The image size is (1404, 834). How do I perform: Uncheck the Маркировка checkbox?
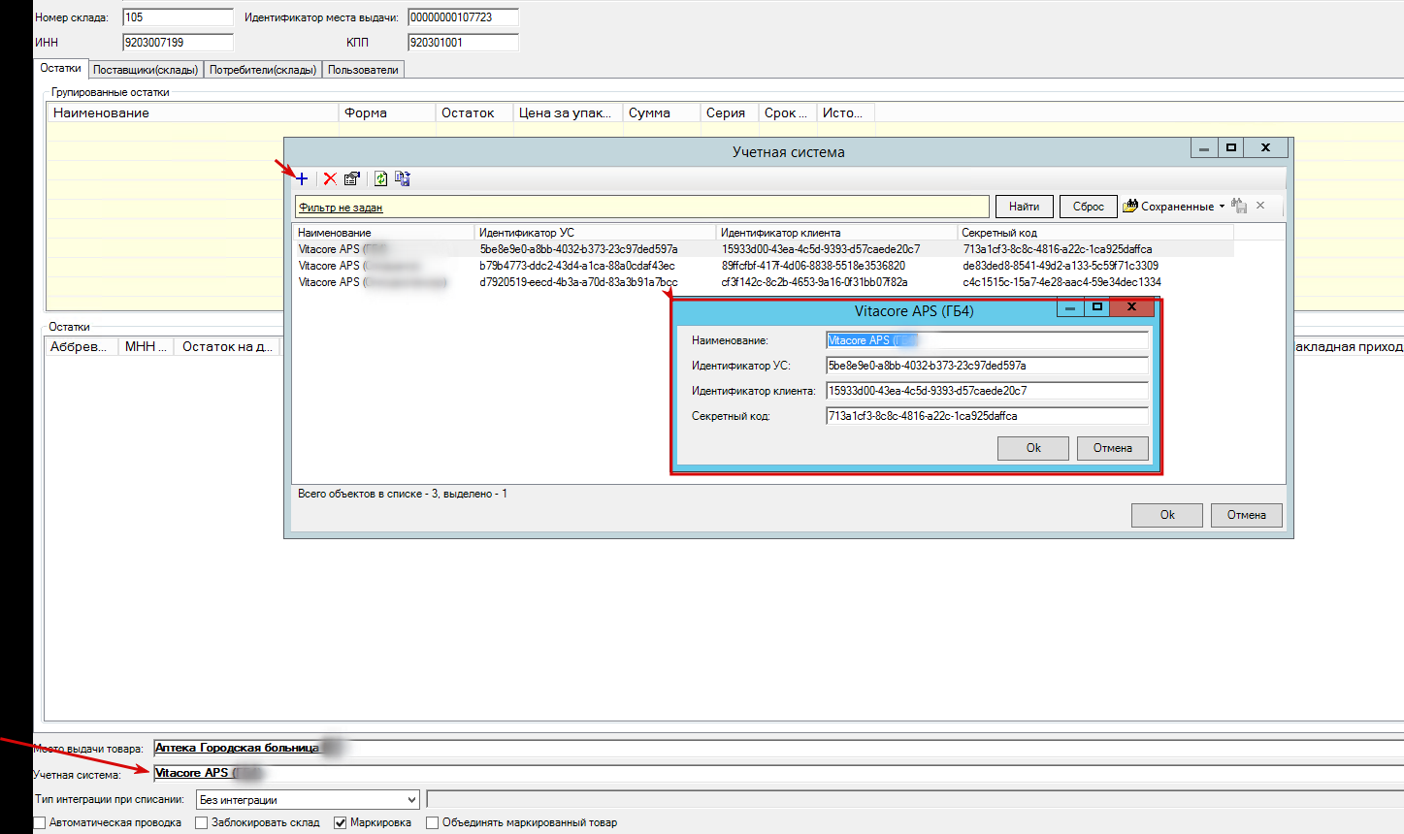click(341, 822)
